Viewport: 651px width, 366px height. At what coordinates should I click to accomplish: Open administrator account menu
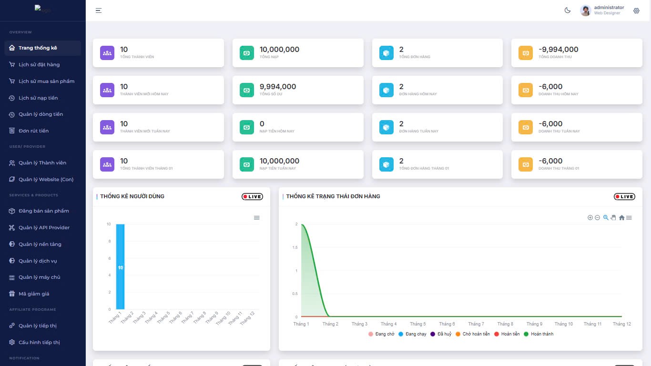click(602, 10)
